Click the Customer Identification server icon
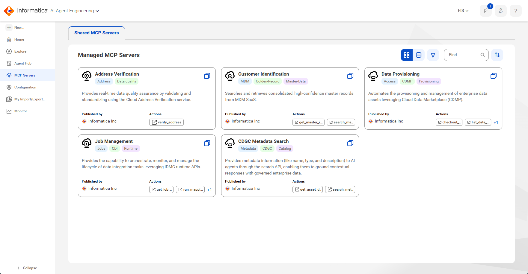The height and width of the screenshot is (274, 528). (x=230, y=76)
